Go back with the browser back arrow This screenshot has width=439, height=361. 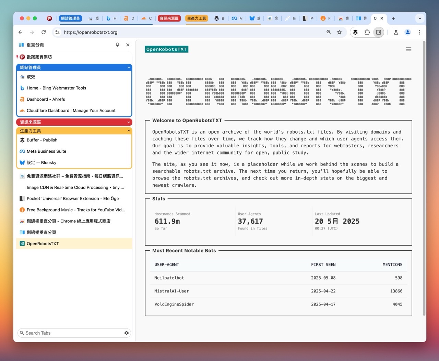click(21, 32)
